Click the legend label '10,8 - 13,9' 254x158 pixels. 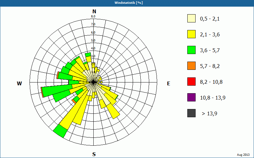(213, 98)
